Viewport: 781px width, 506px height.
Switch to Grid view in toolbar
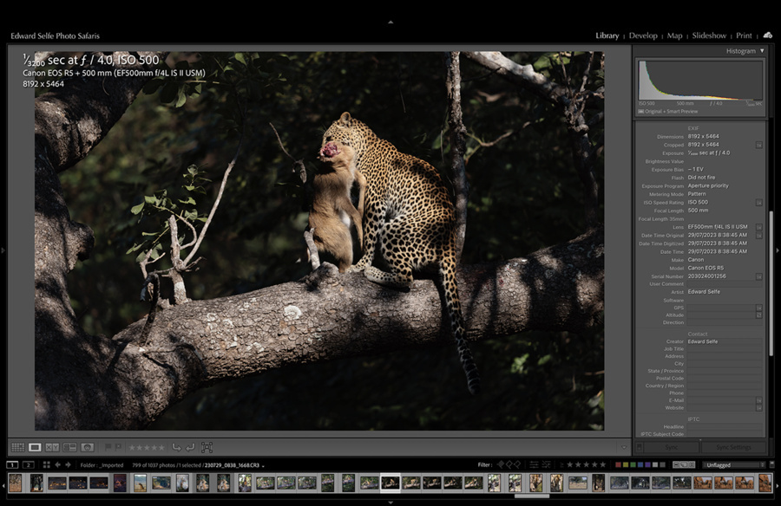(18, 447)
